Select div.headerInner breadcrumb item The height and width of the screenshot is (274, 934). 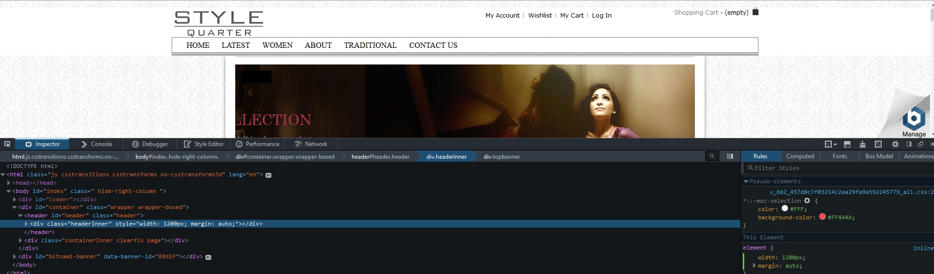(x=446, y=157)
